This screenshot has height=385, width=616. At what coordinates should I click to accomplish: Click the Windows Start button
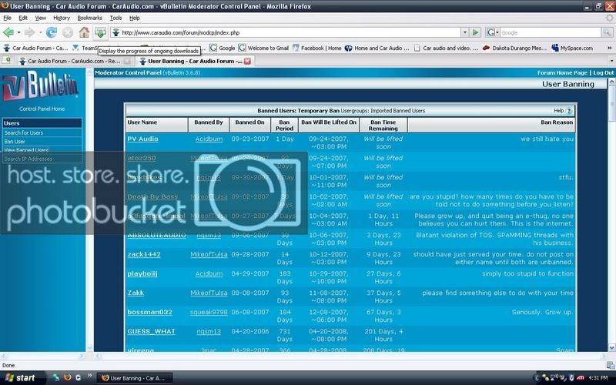(22, 377)
